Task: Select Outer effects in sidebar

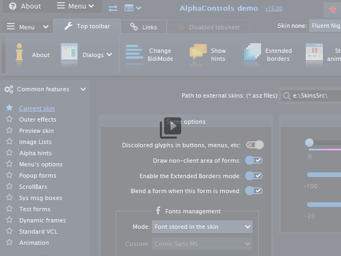Action: coord(38,119)
